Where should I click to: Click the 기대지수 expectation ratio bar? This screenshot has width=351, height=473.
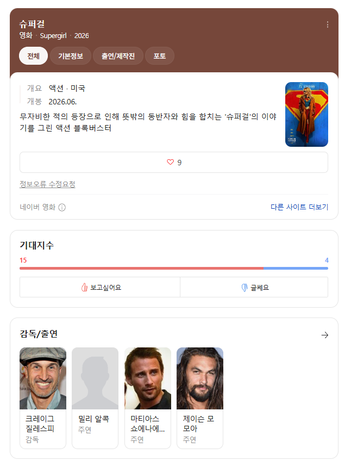click(174, 268)
